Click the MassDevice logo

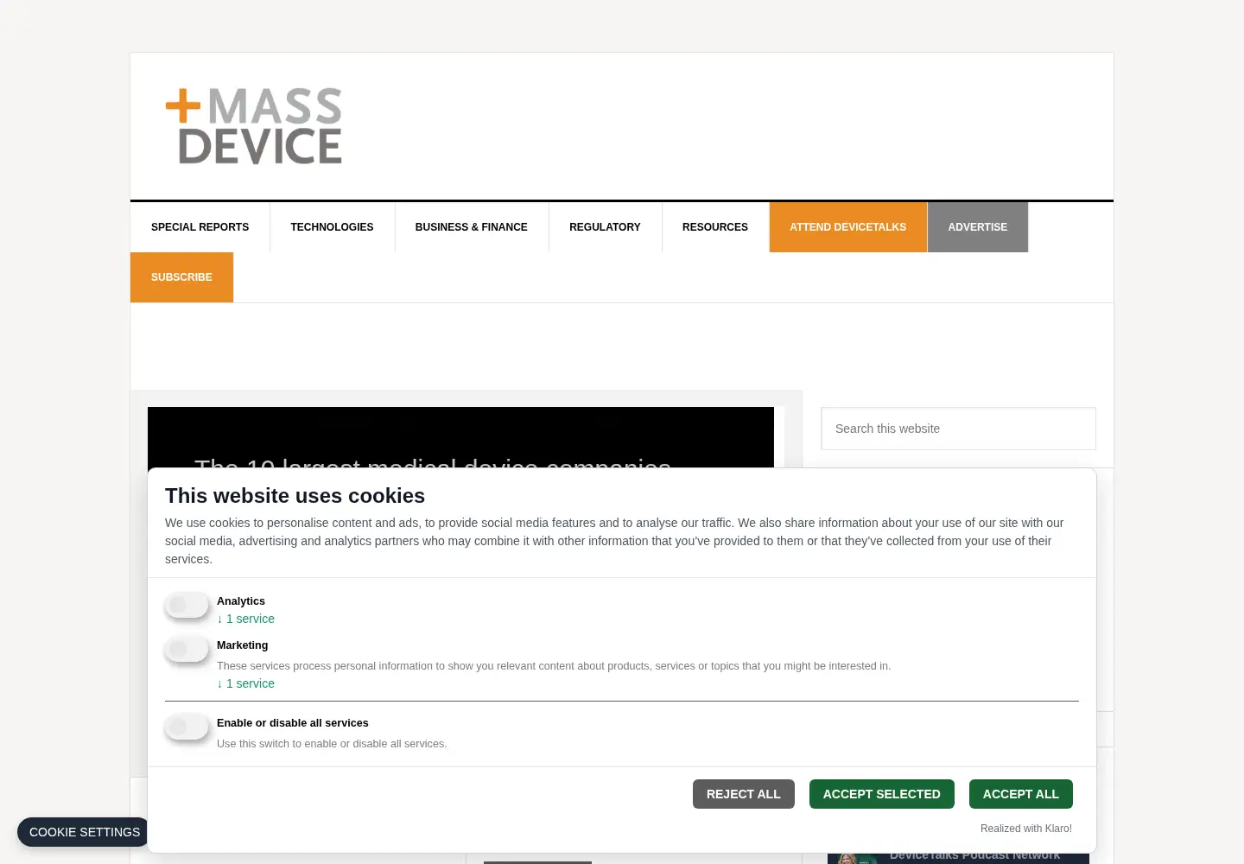[x=254, y=126]
